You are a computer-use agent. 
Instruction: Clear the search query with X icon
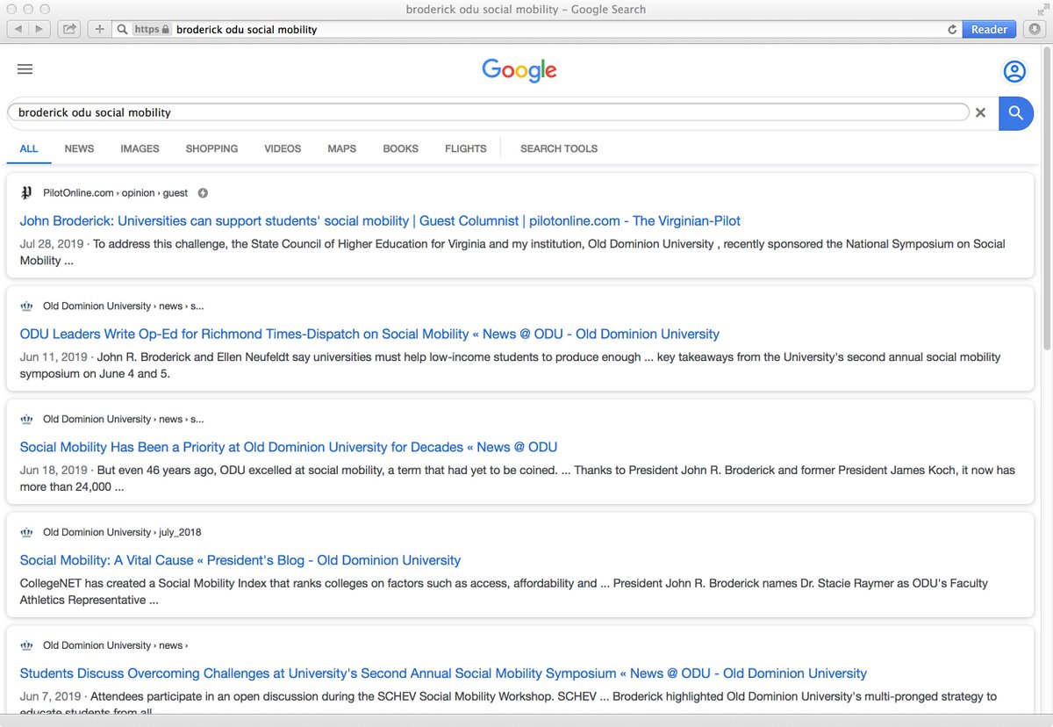pos(981,112)
